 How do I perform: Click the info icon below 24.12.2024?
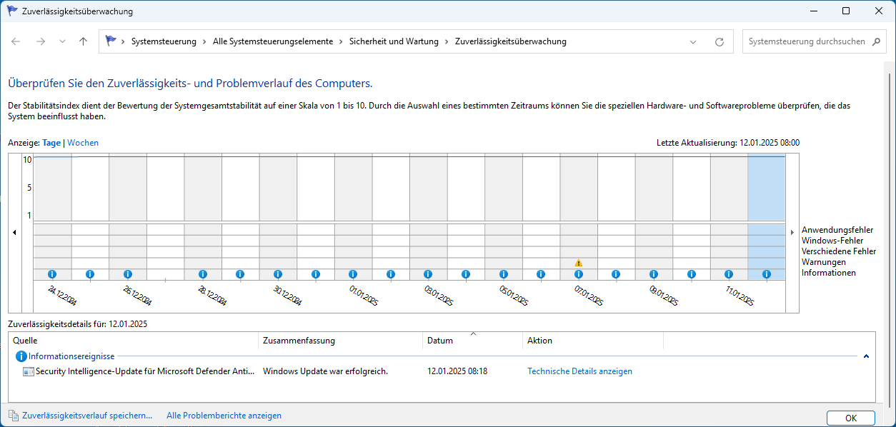click(51, 273)
